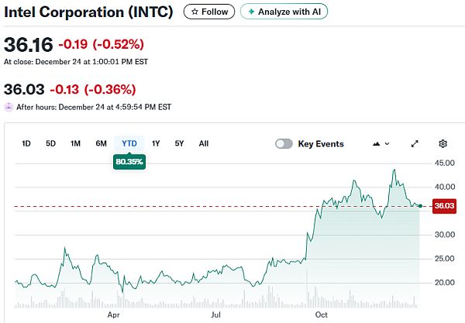Click the sparkle icon in Analyze with AI

[x=251, y=12]
